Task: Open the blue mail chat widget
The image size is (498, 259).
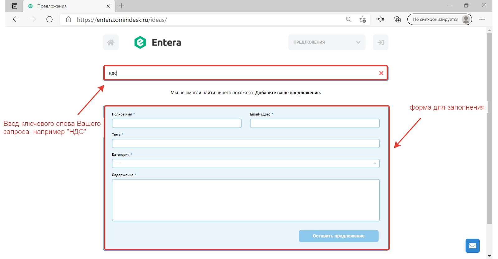Action: tap(472, 246)
